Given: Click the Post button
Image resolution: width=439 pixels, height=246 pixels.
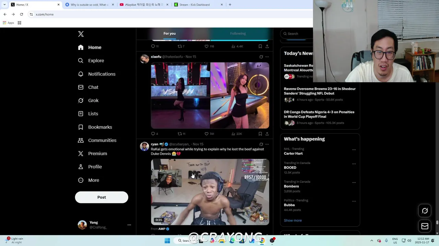Looking at the screenshot, I should tap(102, 197).
